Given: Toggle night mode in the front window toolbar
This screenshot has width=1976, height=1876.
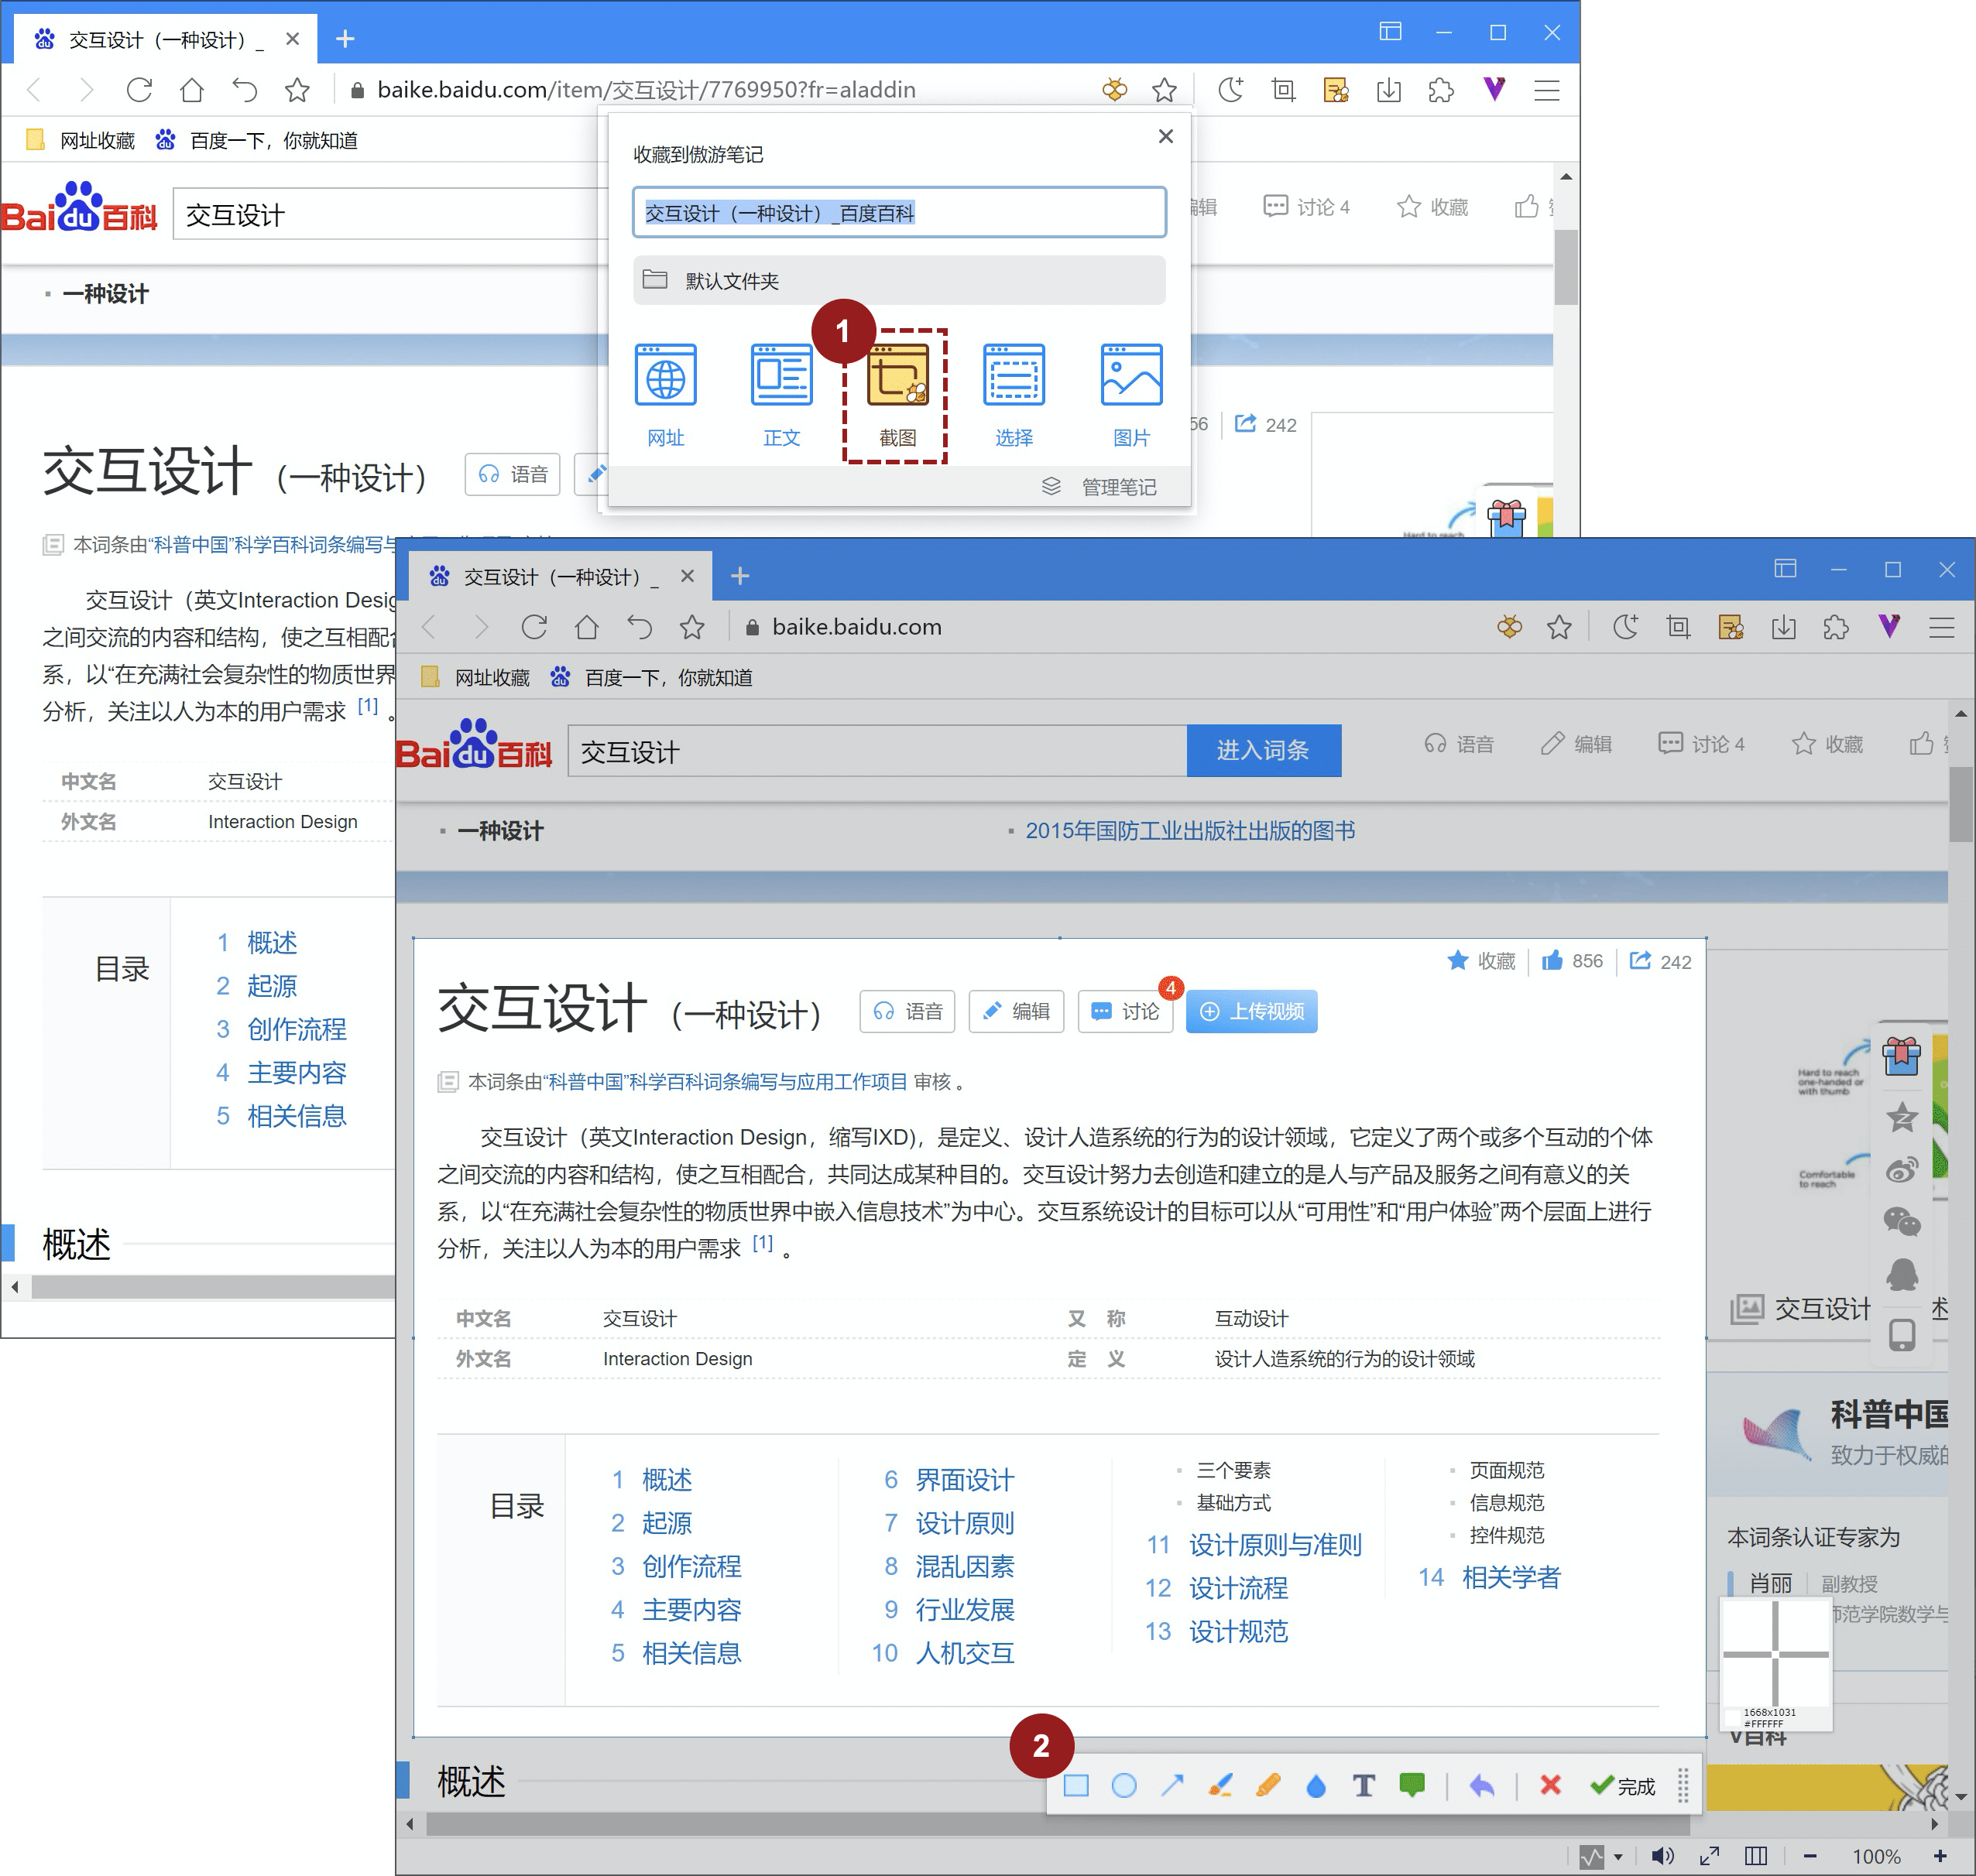Looking at the screenshot, I should coord(1626,627).
